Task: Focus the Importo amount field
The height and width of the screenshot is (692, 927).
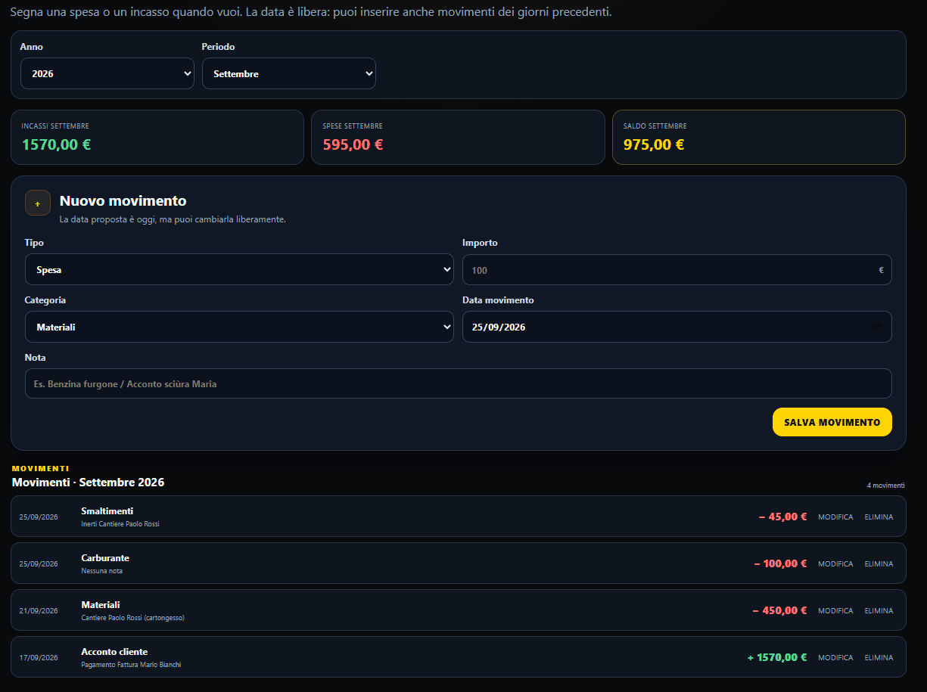Action: tap(677, 269)
